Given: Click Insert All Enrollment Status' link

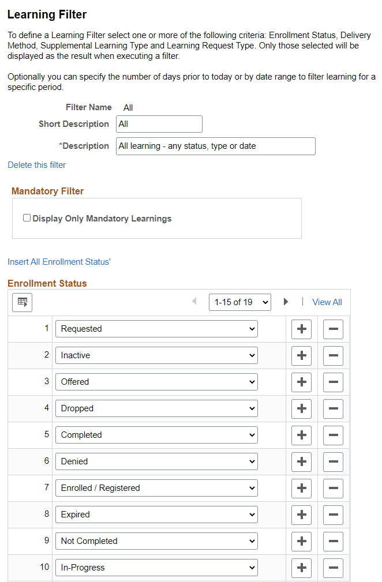Looking at the screenshot, I should click(x=59, y=262).
